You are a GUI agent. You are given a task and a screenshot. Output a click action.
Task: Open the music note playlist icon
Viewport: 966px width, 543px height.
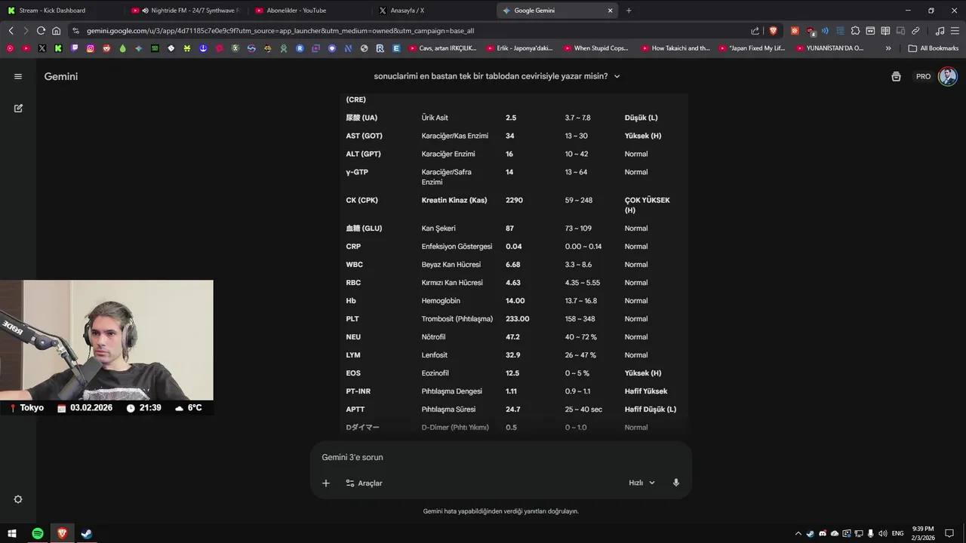(x=940, y=31)
